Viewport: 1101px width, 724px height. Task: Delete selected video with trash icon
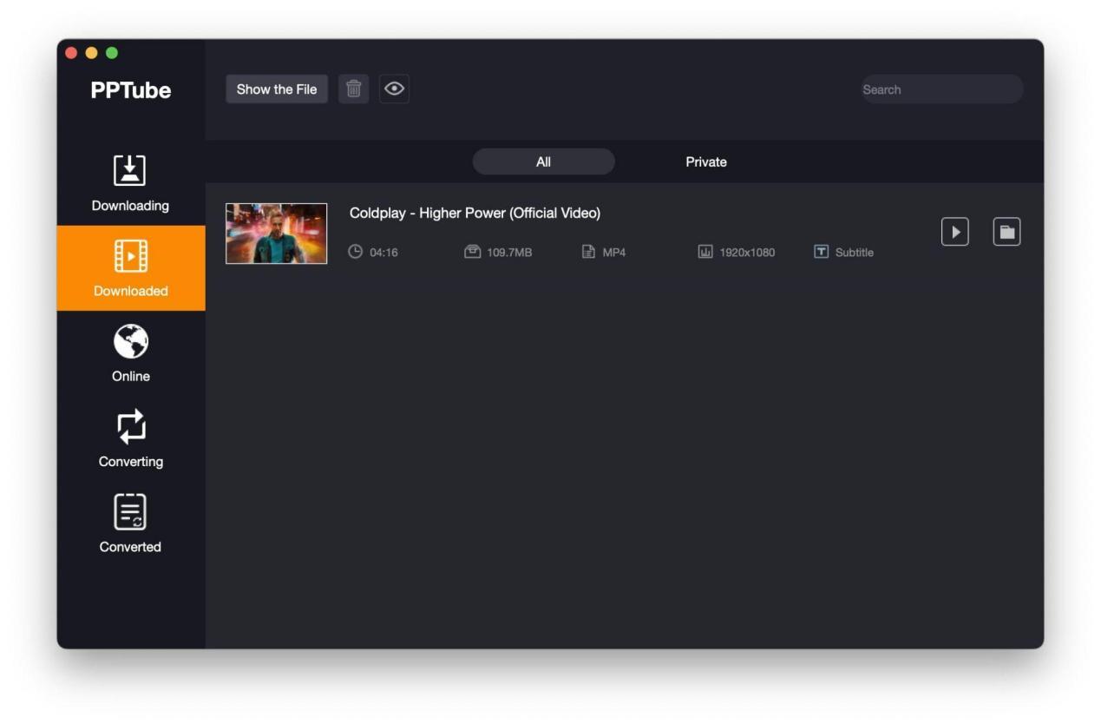point(353,89)
